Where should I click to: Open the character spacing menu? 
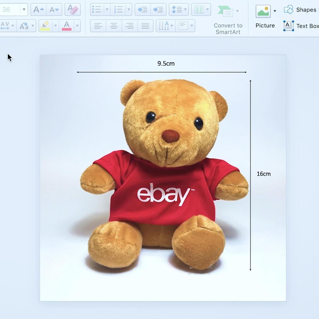[x=7, y=26]
